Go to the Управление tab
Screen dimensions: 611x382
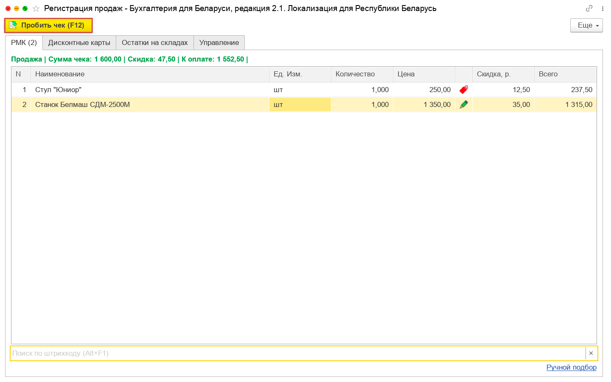click(x=219, y=42)
